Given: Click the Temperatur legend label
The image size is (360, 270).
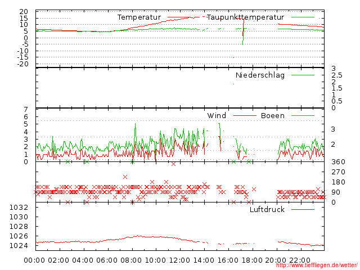Looking at the screenshot, I should (x=139, y=17).
